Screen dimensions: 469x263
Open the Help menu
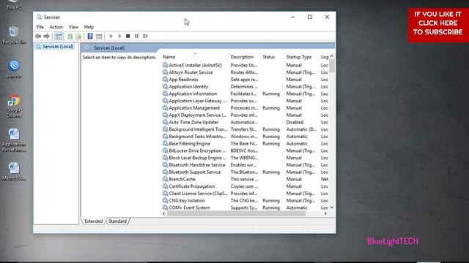[x=89, y=27]
